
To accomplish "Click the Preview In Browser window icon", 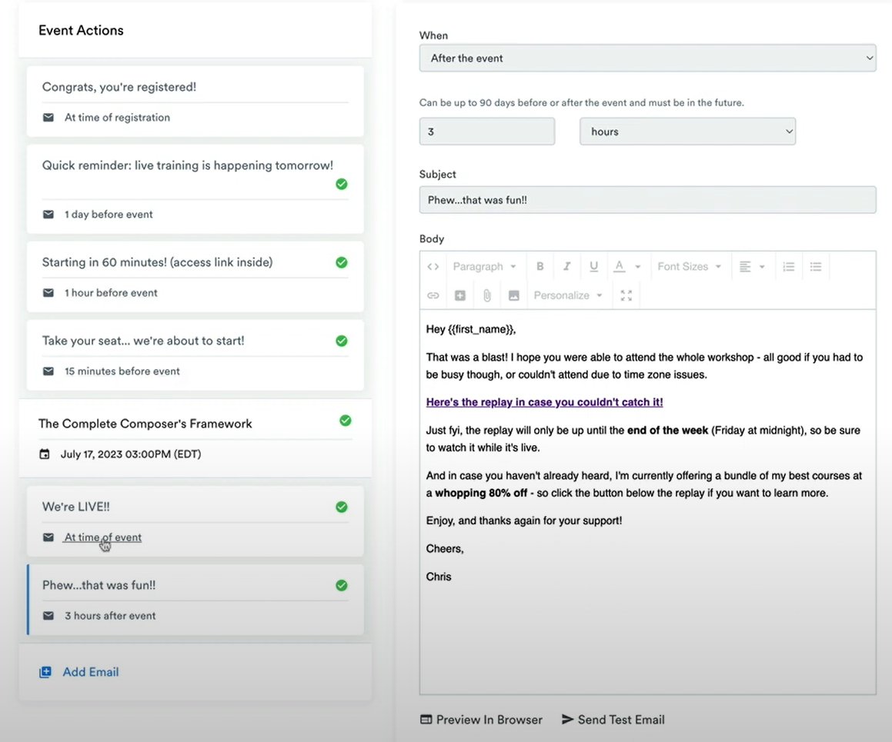I will pyautogui.click(x=426, y=719).
